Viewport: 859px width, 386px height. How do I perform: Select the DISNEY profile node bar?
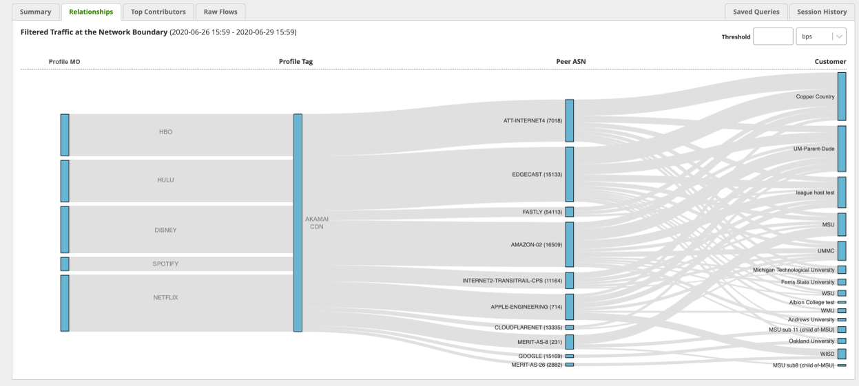[65, 229]
